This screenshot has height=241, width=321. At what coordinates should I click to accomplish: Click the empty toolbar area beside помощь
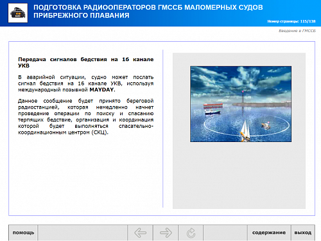click(82, 233)
